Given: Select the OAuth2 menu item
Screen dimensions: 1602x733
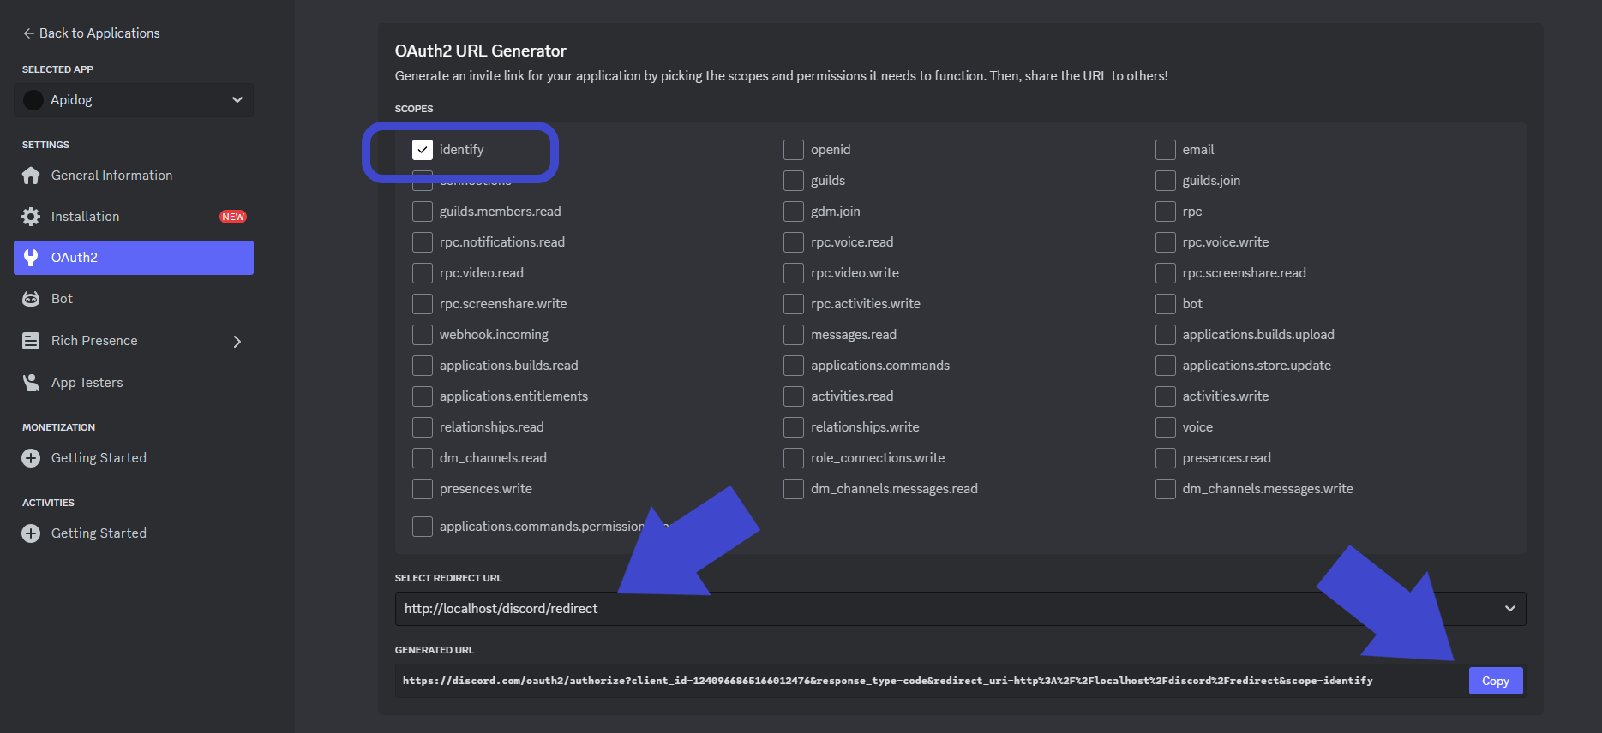Looking at the screenshot, I should click(134, 258).
